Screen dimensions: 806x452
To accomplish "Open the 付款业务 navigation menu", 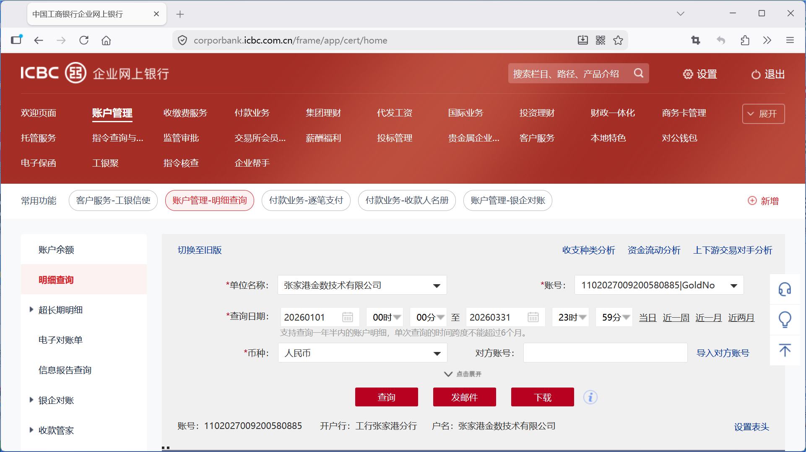I will 252,113.
